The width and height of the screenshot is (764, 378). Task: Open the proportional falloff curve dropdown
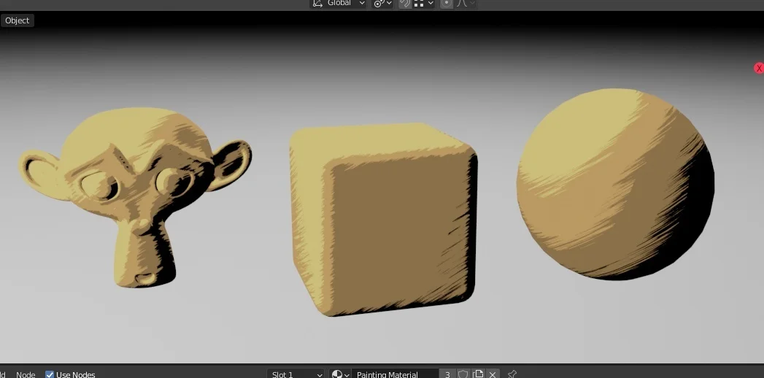(465, 4)
